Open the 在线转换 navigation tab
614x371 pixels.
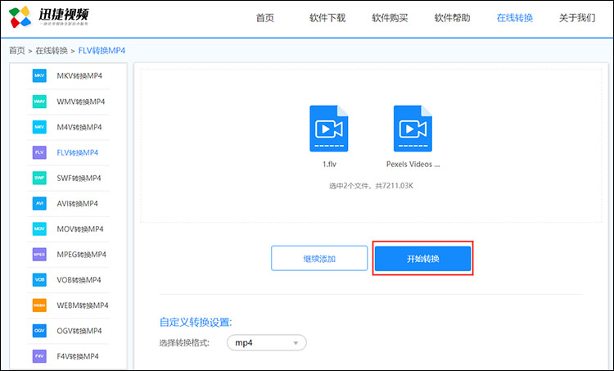point(514,18)
